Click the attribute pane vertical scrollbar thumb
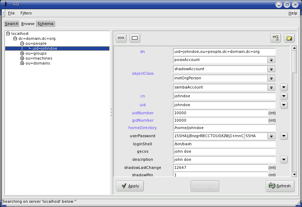This screenshot has height=207, width=302. tap(294, 61)
